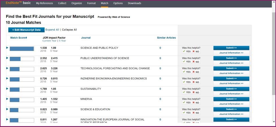Submit to Science and Public Policy
Image resolution: width=276 pixels, height=127 pixels.
pos(231,48)
